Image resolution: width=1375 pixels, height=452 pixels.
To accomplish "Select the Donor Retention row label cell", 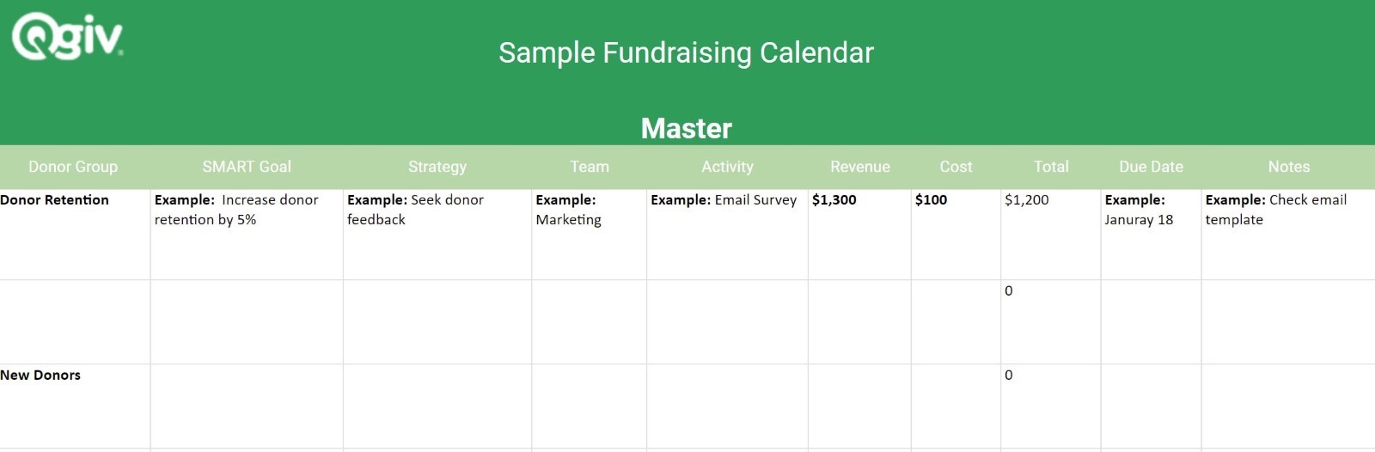I will tap(75, 235).
